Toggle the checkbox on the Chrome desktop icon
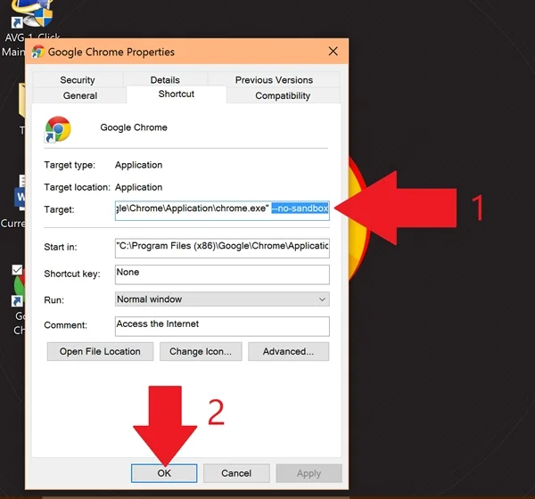Image resolution: width=535 pixels, height=499 pixels. pyautogui.click(x=17, y=270)
